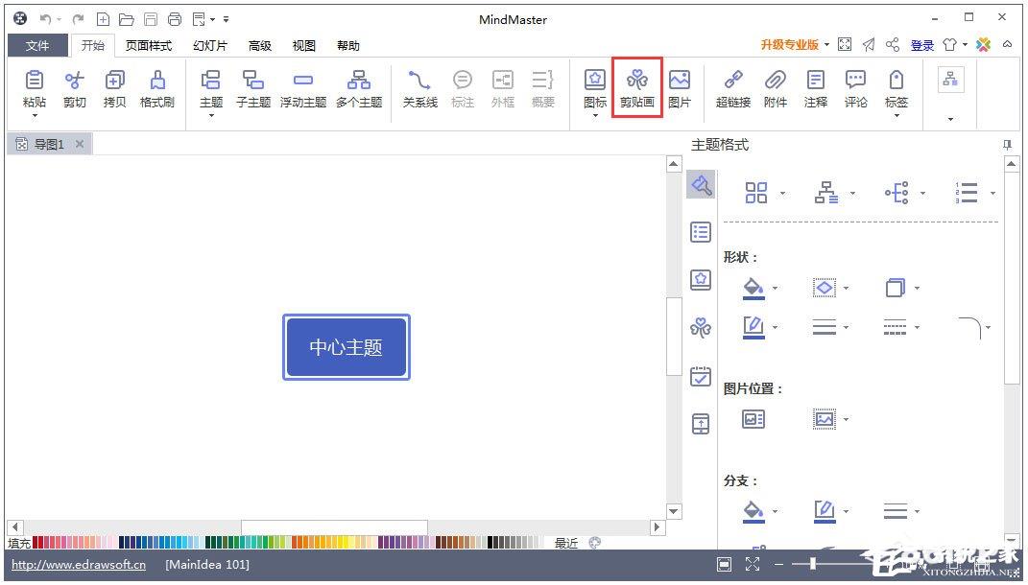The image size is (1028, 585).
Task: Select the Cut (剪切) tool
Action: (x=74, y=82)
